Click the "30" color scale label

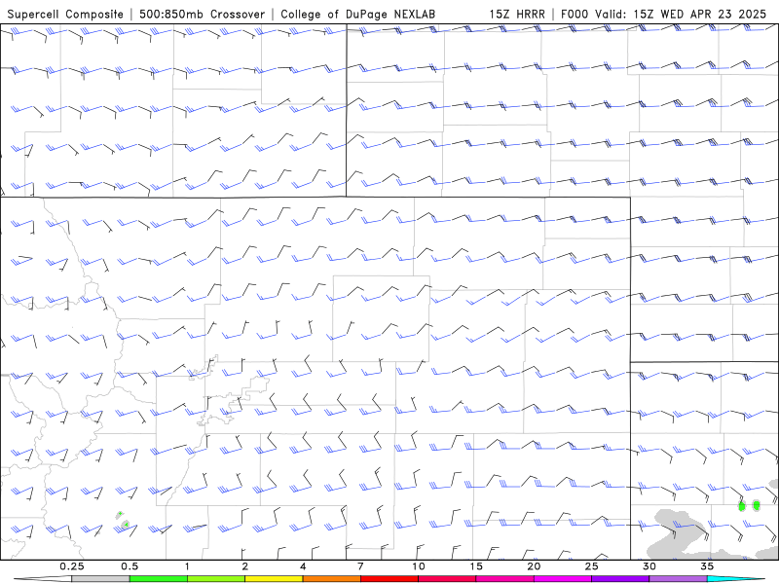pos(649,566)
